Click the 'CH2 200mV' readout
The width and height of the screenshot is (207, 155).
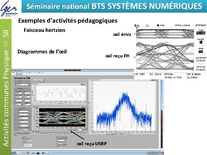click(x=155, y=74)
